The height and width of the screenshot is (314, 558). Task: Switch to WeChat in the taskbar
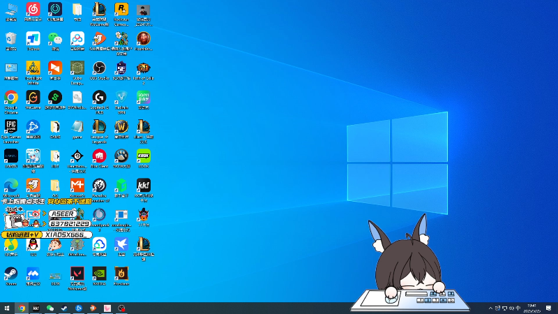pyautogui.click(x=50, y=308)
